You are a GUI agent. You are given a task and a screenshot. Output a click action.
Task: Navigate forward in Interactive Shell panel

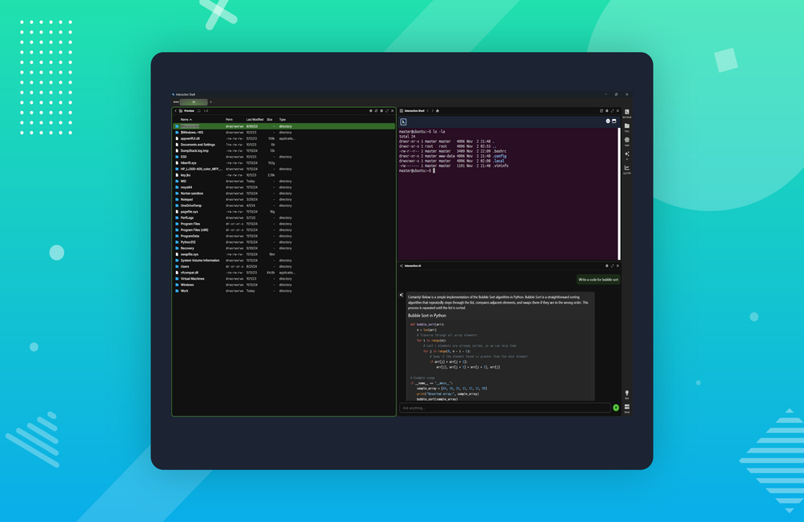coord(432,110)
